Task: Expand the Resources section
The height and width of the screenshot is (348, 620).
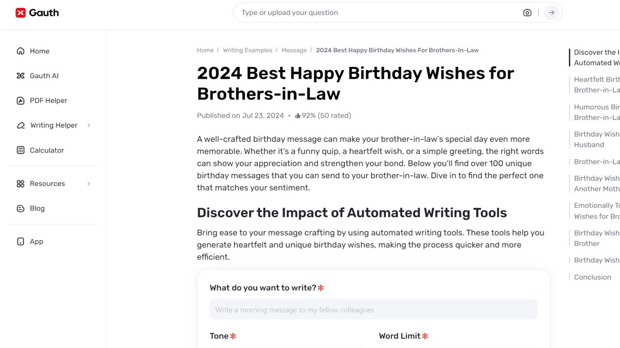Action: [x=47, y=184]
